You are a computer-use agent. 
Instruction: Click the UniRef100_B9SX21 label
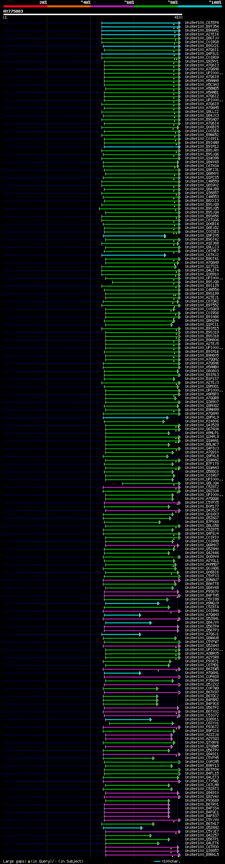click(202, 46)
